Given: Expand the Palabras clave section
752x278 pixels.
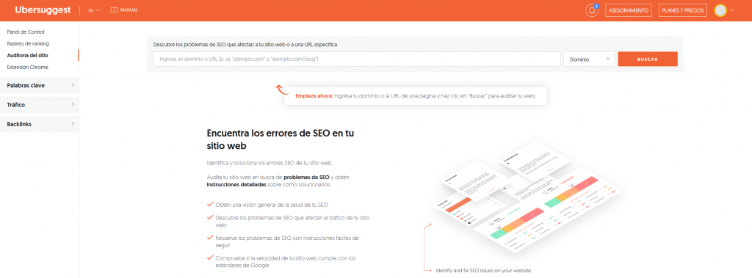Looking at the screenshot, I should [x=40, y=85].
